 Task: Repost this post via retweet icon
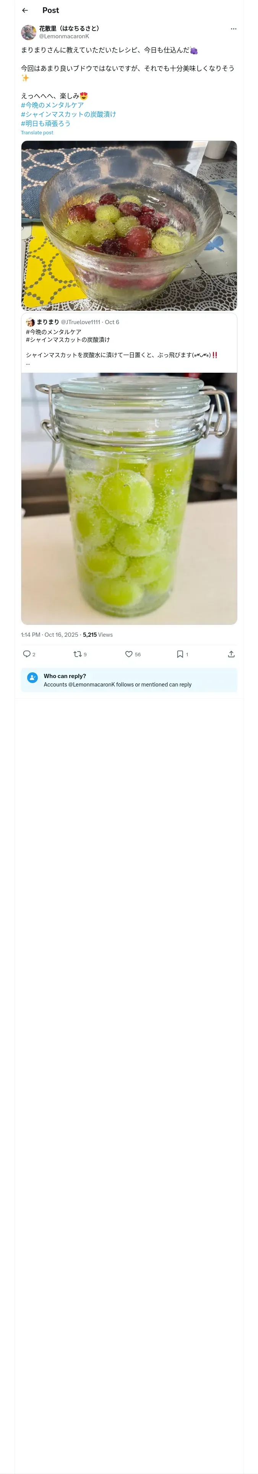click(x=78, y=654)
